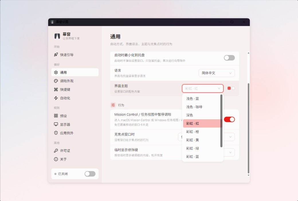298x201 pixels.
Task: Open the 关于 page
Action: [75, 159]
